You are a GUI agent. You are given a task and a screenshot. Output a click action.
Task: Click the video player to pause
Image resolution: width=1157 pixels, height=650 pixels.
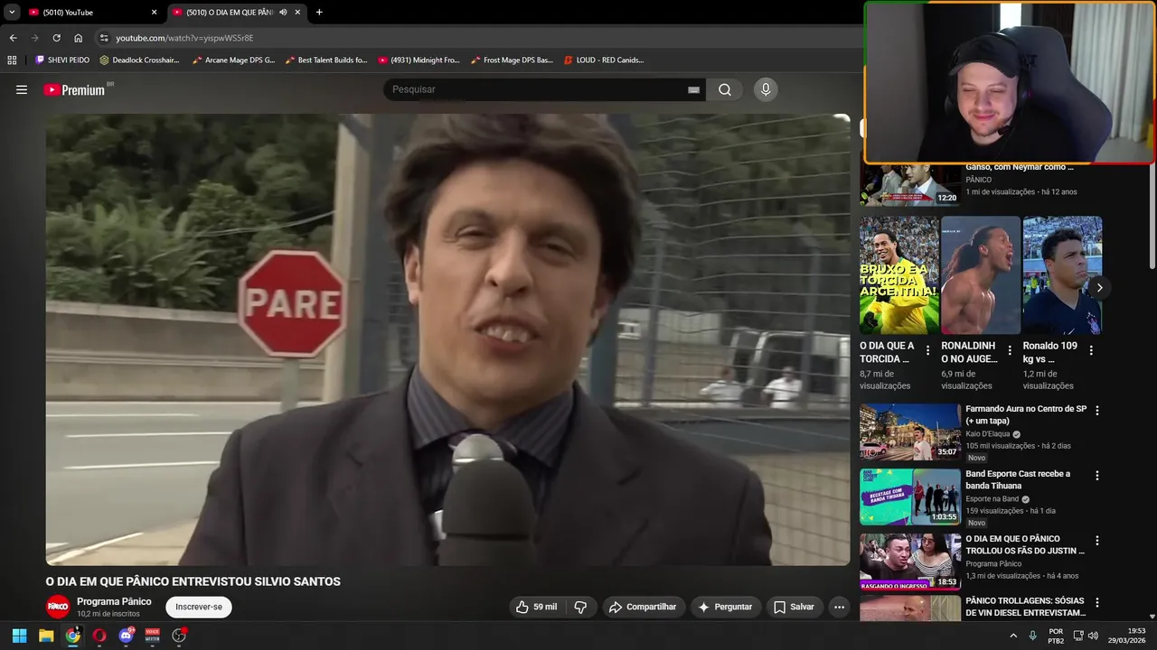pyautogui.click(x=447, y=339)
